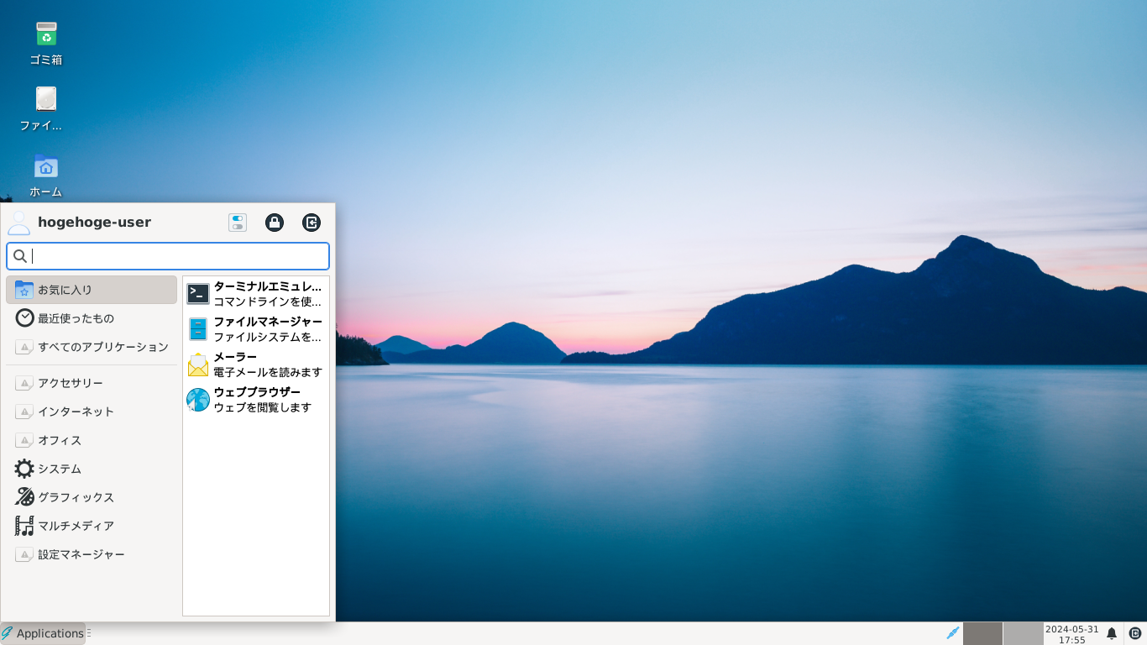This screenshot has height=645, width=1147.
Task: Open the グラフィックス category
Action: pos(92,497)
